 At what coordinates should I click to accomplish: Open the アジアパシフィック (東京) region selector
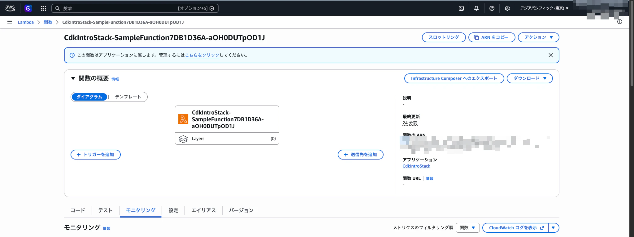coord(544,8)
